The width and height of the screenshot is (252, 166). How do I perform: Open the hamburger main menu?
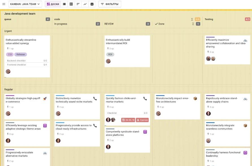click(4, 4)
